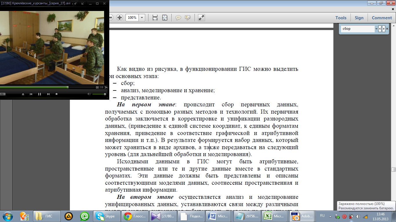This screenshot has height=222, width=396.
Task: Pin the media player window on top
Action: (x=75, y=3)
